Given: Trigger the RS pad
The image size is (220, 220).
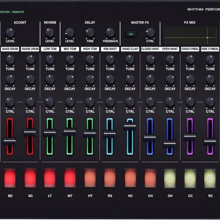Looking at the screenshot, I should pos(110,178).
